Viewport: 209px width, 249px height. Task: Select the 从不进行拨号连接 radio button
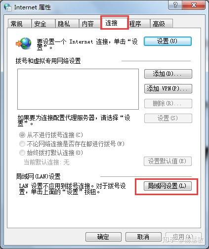[22, 135]
